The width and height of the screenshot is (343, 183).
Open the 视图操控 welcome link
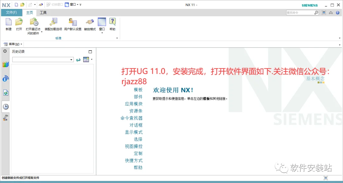(134, 146)
